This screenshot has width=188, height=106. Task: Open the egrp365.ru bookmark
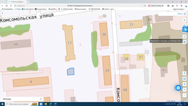[53, 9]
